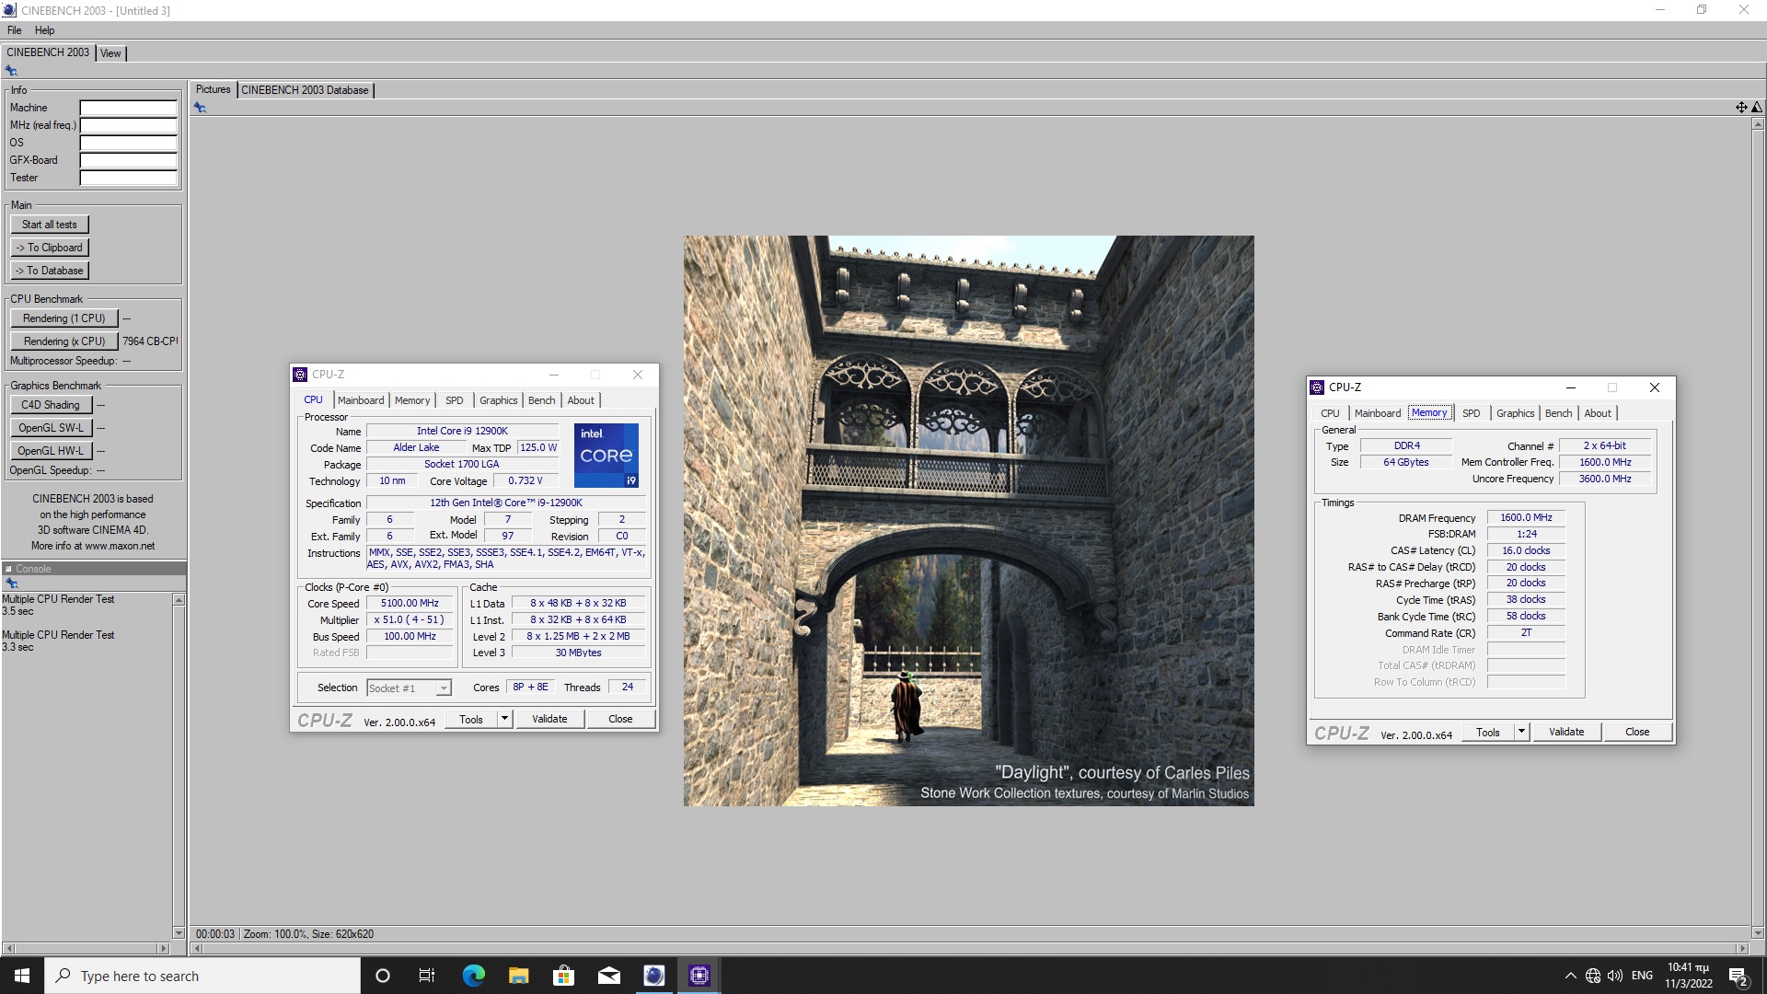Expand Tools dropdown arrow in CPU window
This screenshot has height=994, width=1767.
[504, 719]
